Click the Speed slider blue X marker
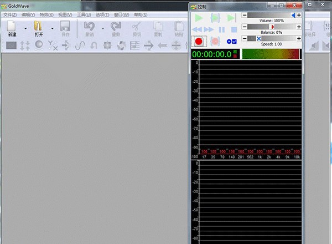This screenshot has width=332, height=244. point(259,38)
